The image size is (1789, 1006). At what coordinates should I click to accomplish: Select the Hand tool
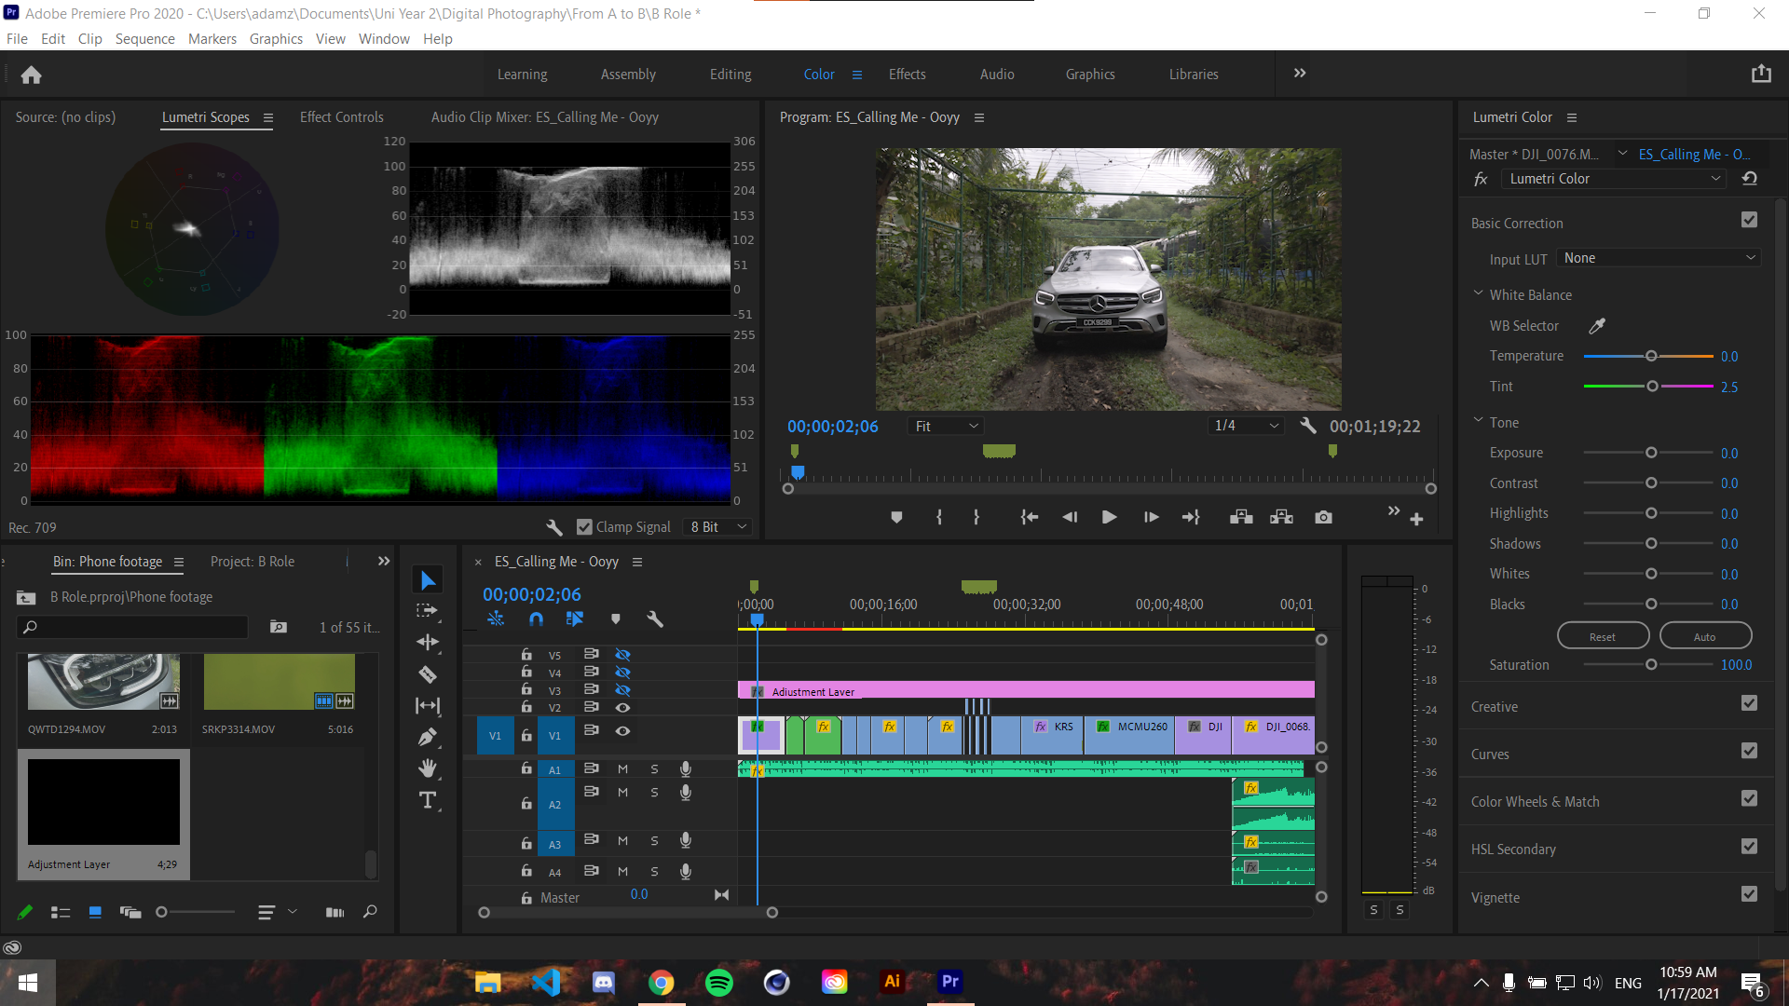point(428,768)
